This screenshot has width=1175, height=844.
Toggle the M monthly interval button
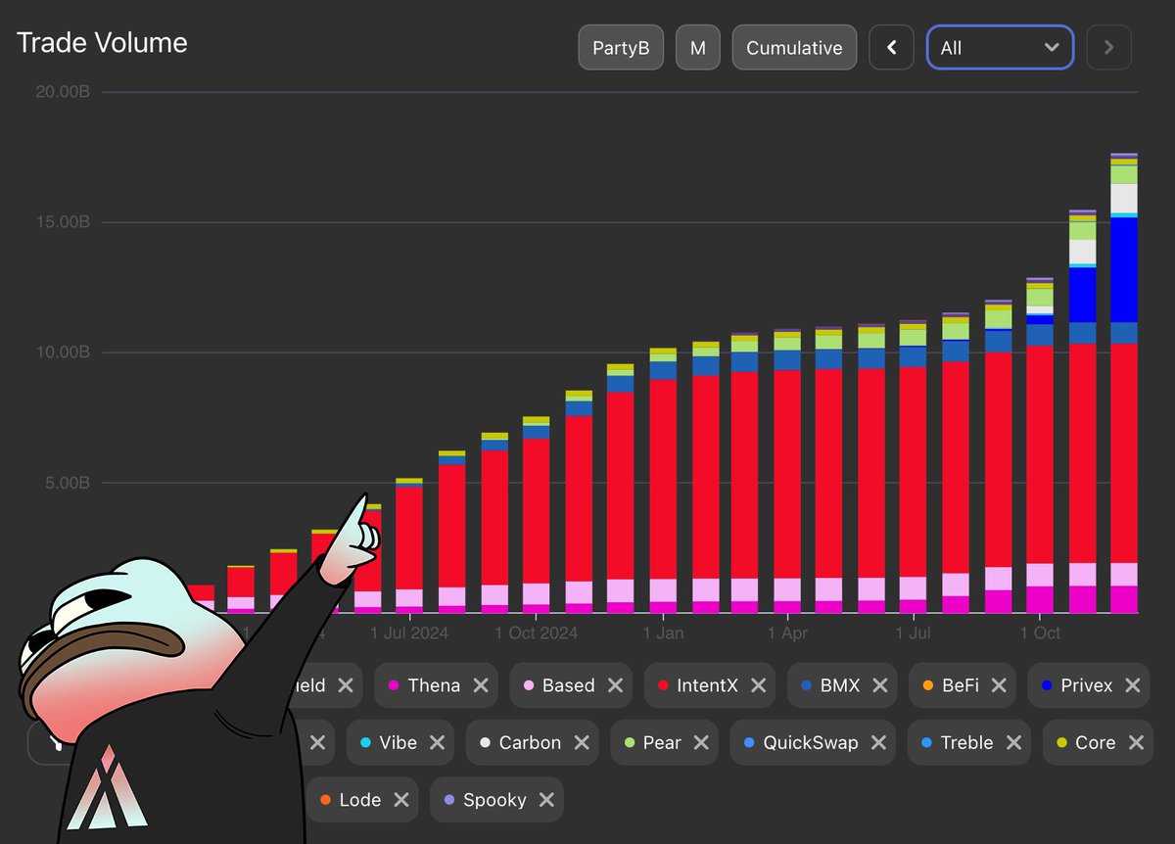click(x=698, y=47)
